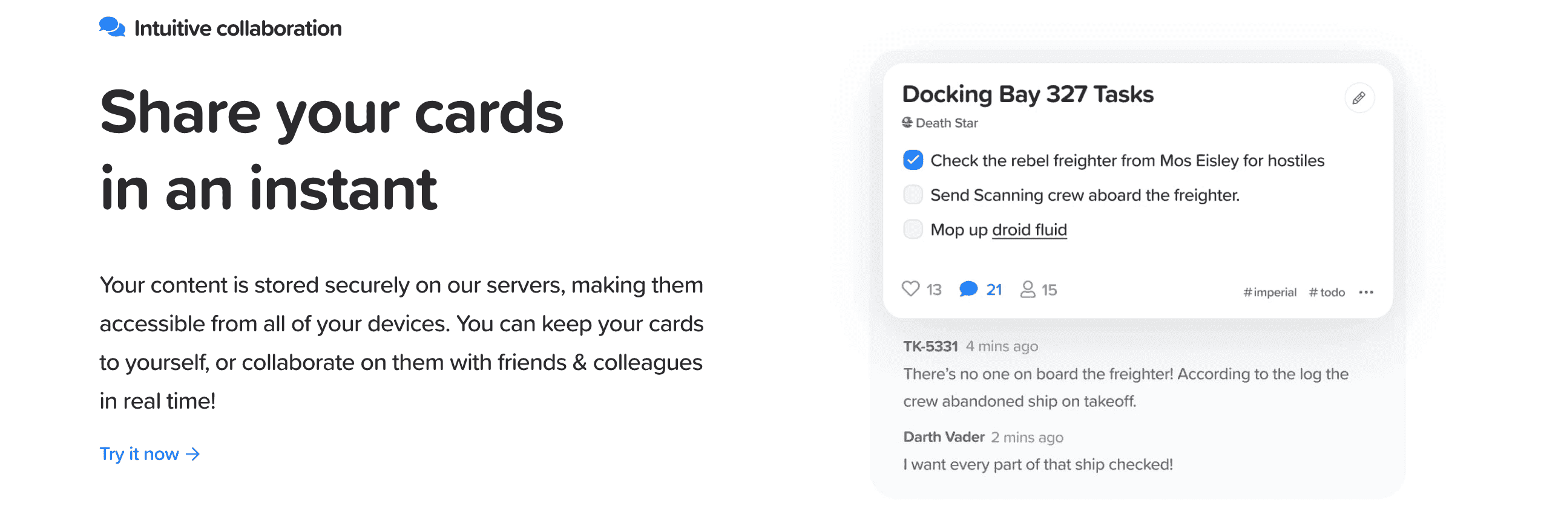Click the Docking Bay 327 Tasks title

tap(1027, 94)
